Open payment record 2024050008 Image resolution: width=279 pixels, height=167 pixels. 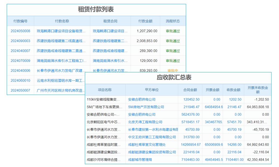pos(18,31)
